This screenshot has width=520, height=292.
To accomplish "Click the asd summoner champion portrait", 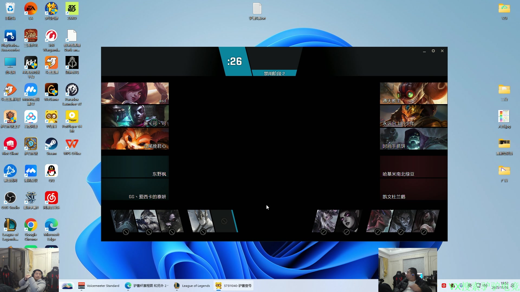I will 135,93.
